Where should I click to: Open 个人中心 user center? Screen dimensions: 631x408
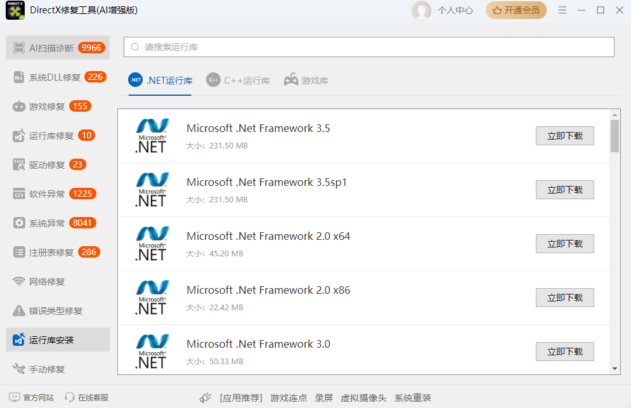click(x=443, y=10)
